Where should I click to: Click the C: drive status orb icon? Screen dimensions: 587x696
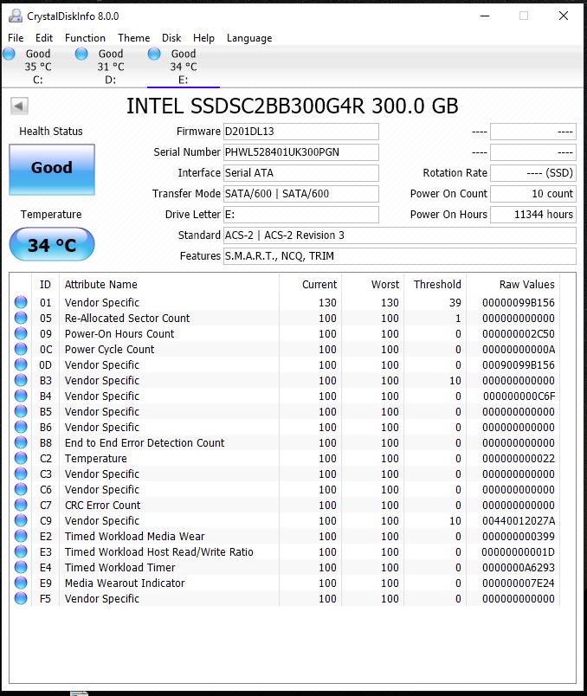click(x=10, y=55)
